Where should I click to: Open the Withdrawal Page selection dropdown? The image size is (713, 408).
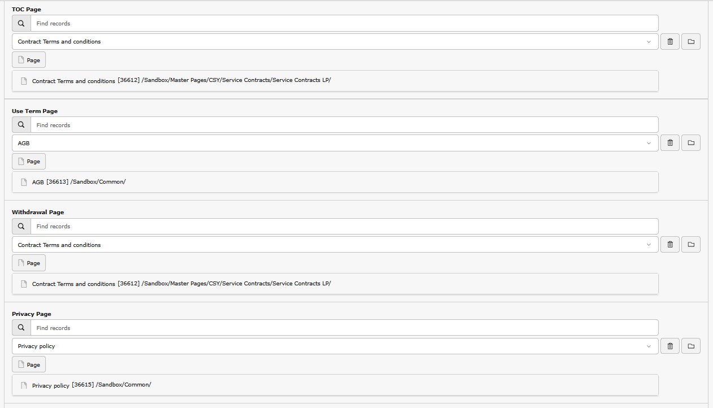coord(649,245)
